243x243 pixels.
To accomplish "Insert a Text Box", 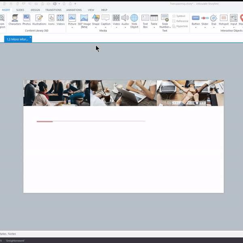I will [145, 21].
